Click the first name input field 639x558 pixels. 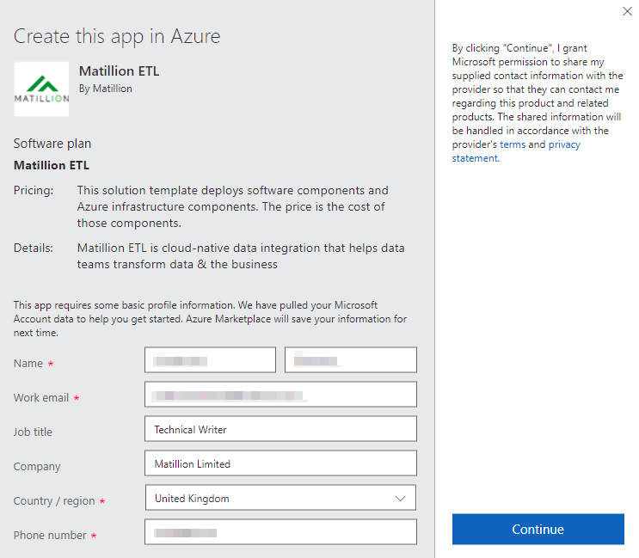tap(210, 359)
